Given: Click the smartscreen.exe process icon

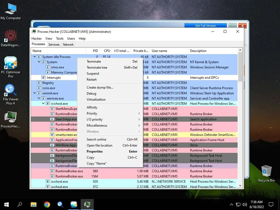Looking at the screenshot, I should coord(52,135).
